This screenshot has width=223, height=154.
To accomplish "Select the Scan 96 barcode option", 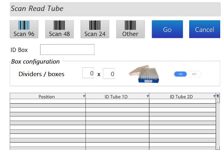I will point(24,29).
